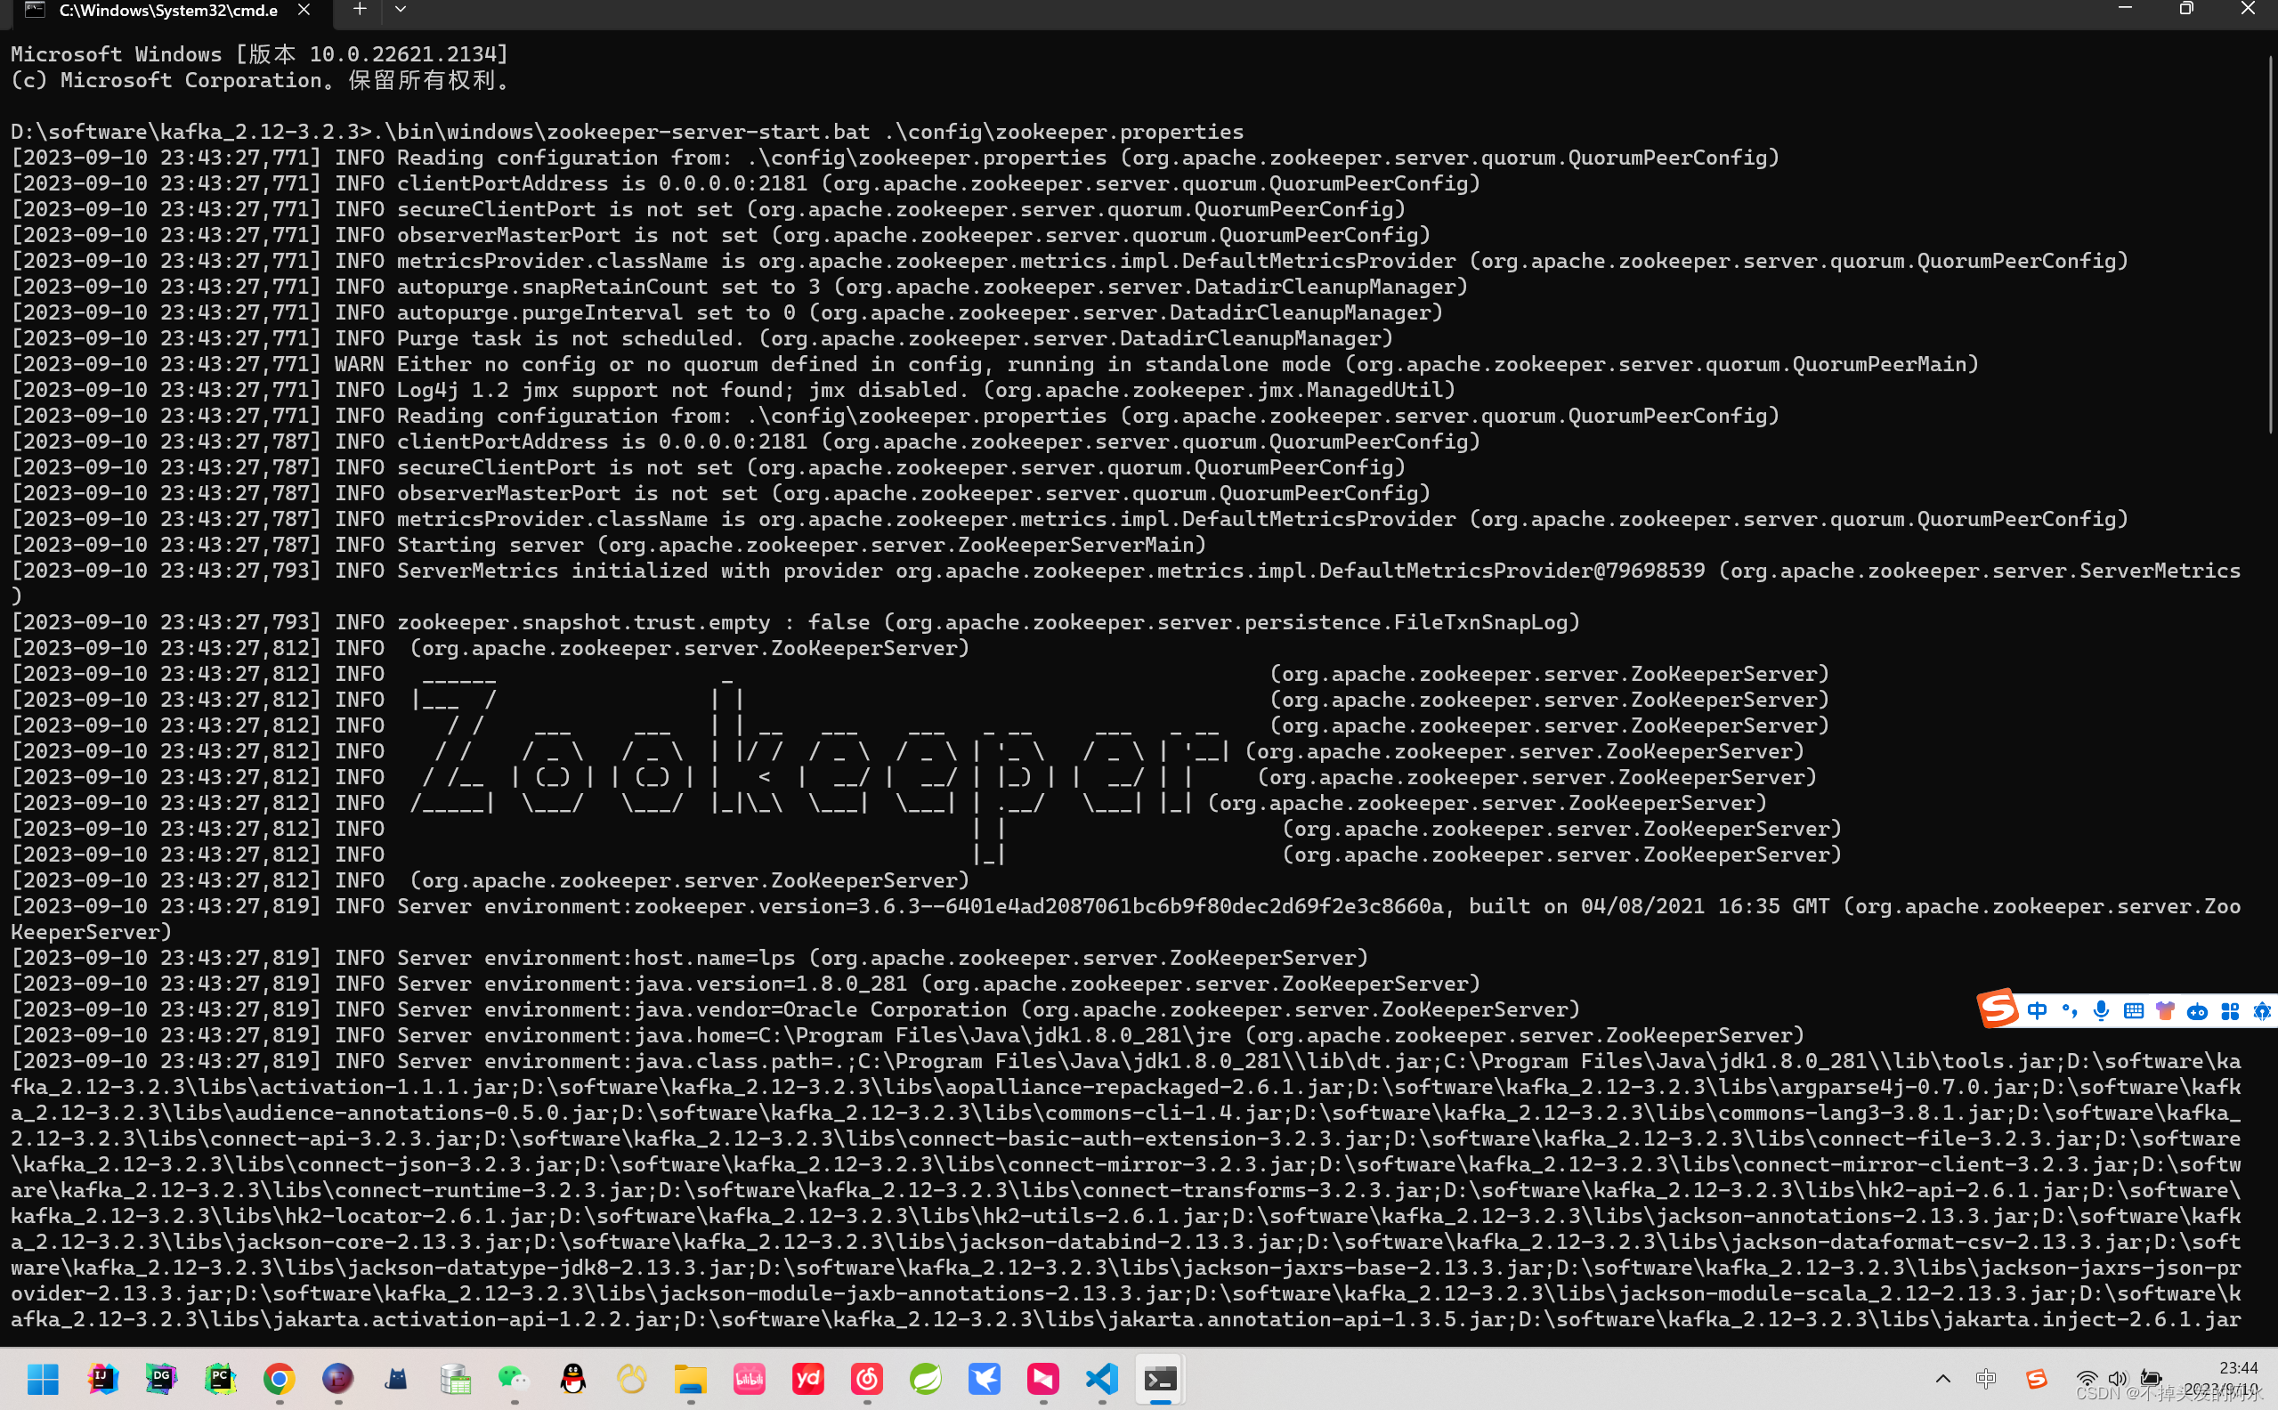
Task: Open NetEase Cloud Music from the taskbar
Action: [x=866, y=1378]
